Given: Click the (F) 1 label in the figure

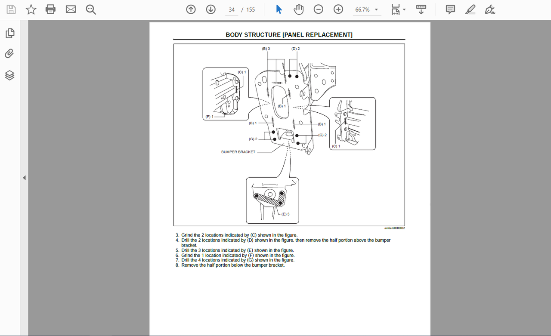Looking at the screenshot, I should click(209, 117).
